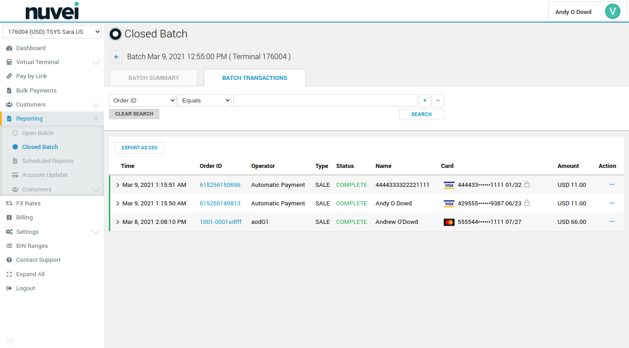The image size is (629, 348).
Task: Click the back arrow beside the batch title
Action: pyautogui.click(x=116, y=57)
